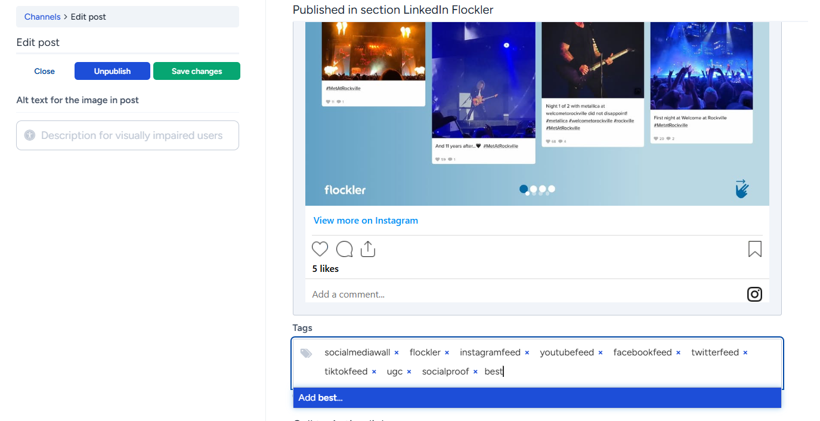Click the Instagram share arrow icon
The width and height of the screenshot is (820, 421).
pyautogui.click(x=368, y=249)
